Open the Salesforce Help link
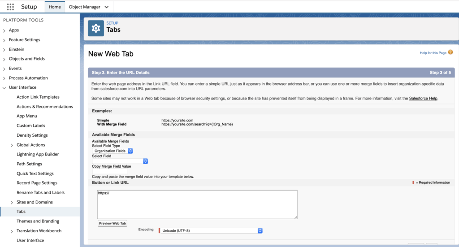Image resolution: width=459 pixels, height=247 pixels. click(423, 98)
